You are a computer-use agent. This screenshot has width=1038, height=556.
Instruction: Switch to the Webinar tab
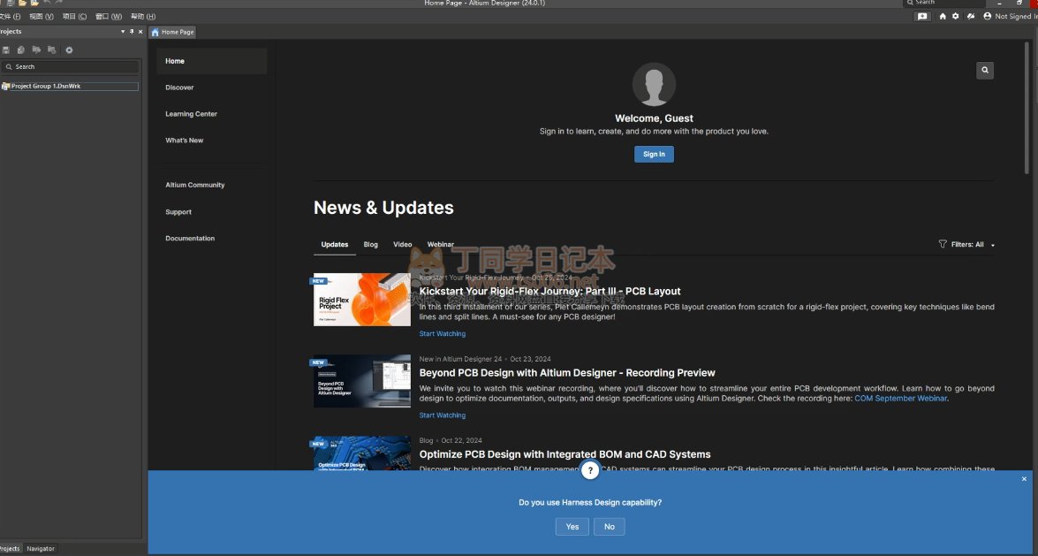440,245
